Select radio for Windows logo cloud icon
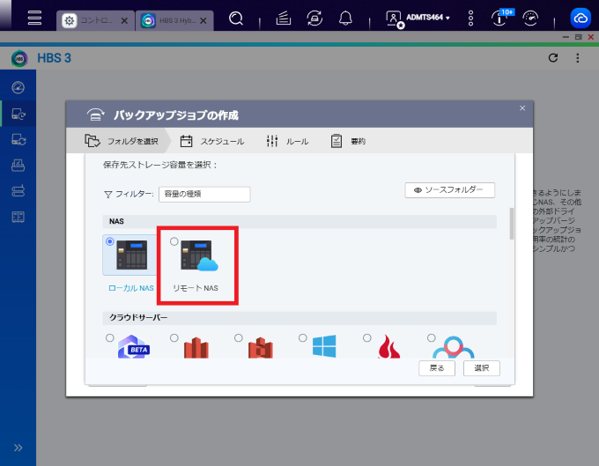This screenshot has height=466, width=599. (x=302, y=337)
